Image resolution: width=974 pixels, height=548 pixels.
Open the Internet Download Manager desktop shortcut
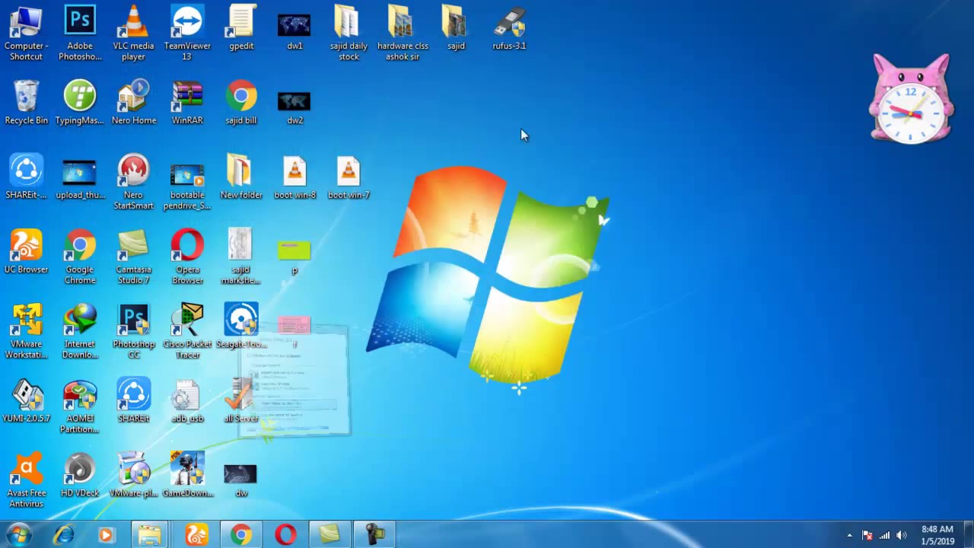point(80,332)
